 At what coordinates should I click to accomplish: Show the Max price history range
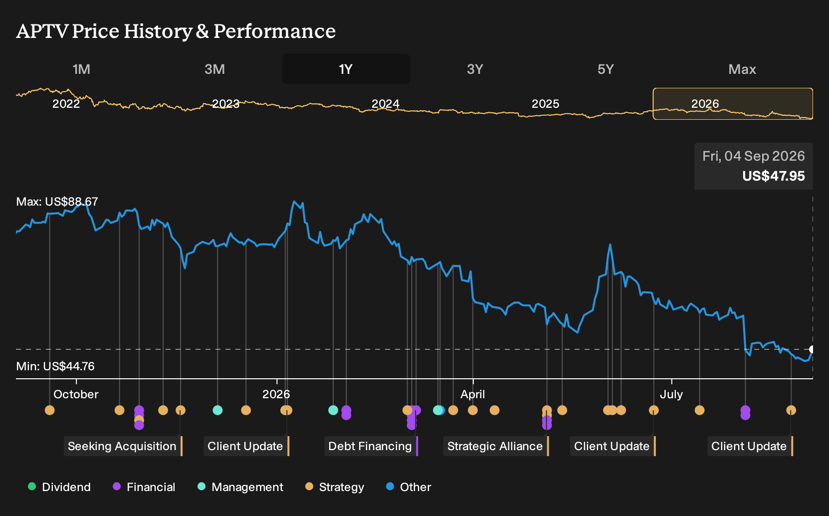tap(742, 69)
